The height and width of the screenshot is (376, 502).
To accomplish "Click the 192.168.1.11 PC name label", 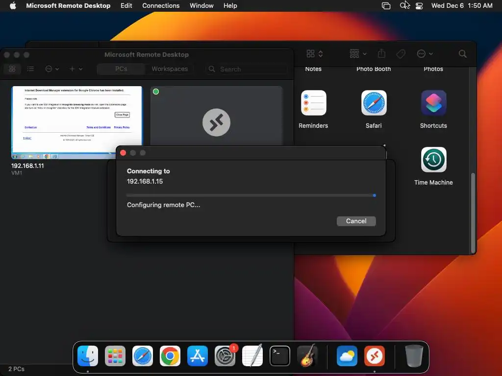I will tap(27, 165).
